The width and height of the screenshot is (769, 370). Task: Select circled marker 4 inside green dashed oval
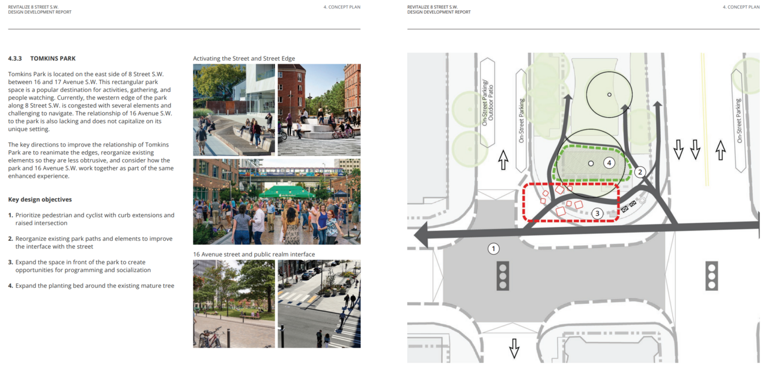coord(609,163)
